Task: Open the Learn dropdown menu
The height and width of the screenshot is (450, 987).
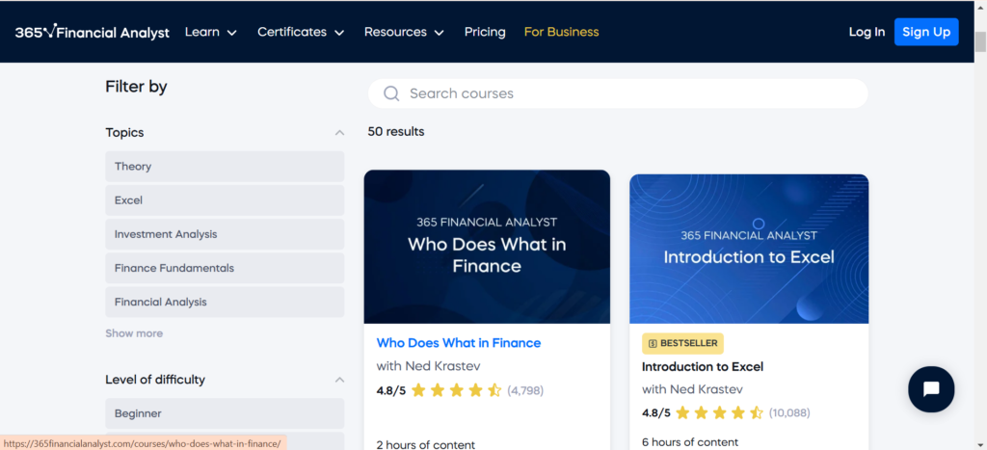Action: [211, 32]
